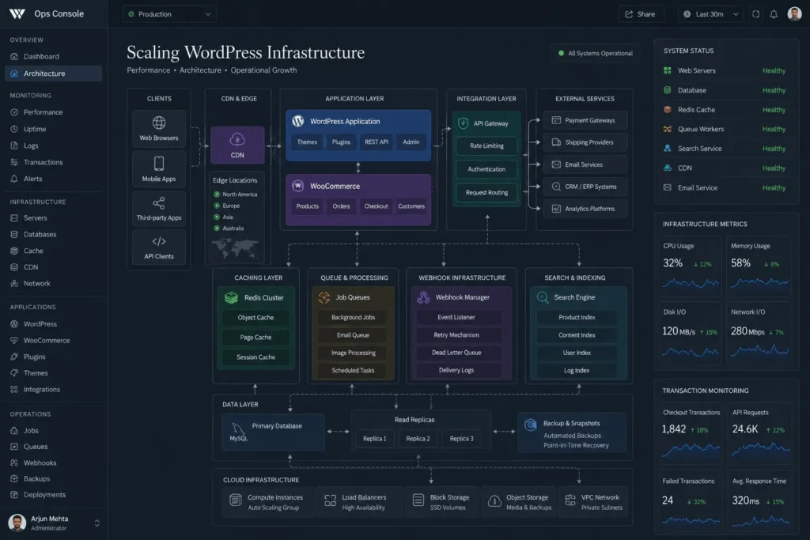Click the Rate Limiting box

coord(486,145)
